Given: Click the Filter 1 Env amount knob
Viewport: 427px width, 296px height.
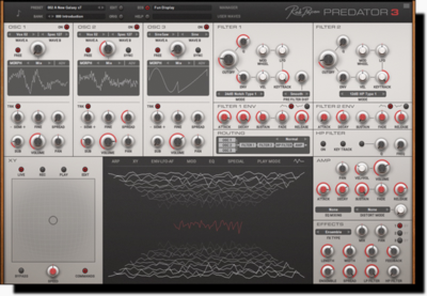Looking at the screenshot, I should (243, 77).
